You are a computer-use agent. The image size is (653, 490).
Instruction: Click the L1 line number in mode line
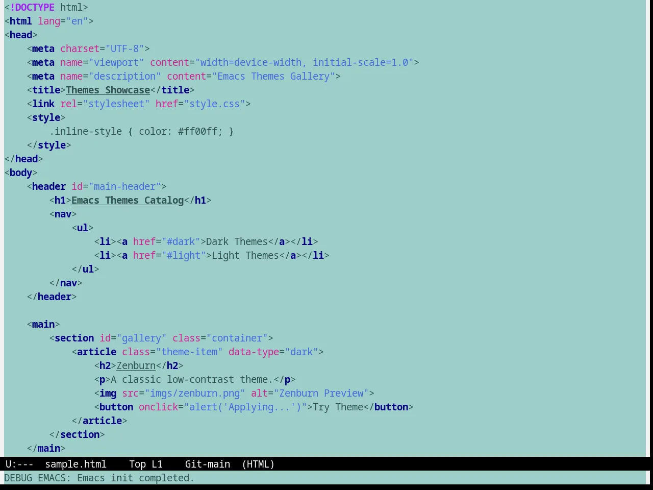pos(157,464)
